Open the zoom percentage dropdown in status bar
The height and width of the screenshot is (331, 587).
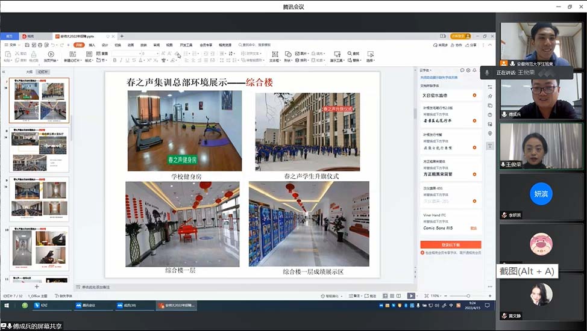(x=435, y=296)
